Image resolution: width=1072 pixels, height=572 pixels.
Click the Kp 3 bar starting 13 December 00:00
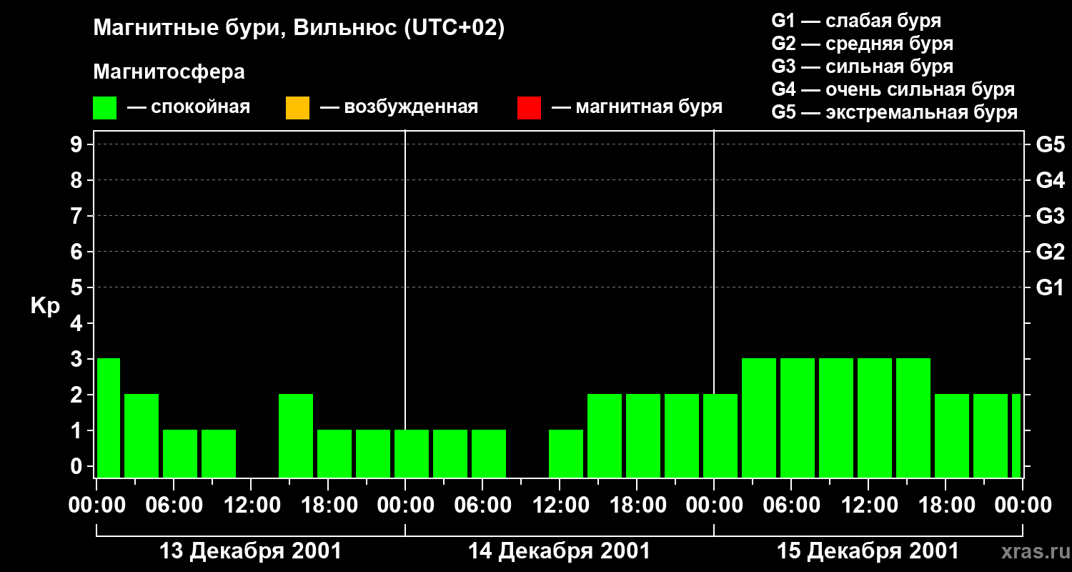(109, 418)
